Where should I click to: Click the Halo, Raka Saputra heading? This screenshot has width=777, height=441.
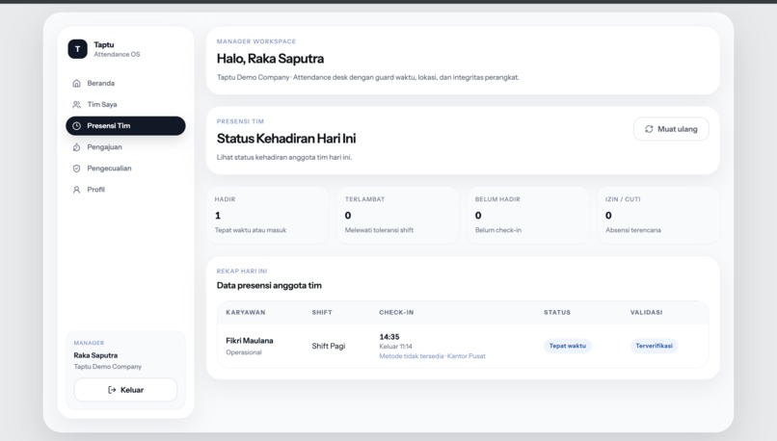(270, 59)
